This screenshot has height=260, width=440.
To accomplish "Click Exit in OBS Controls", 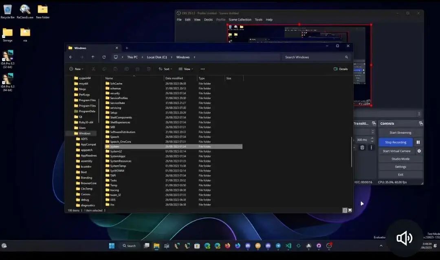I will [x=400, y=175].
